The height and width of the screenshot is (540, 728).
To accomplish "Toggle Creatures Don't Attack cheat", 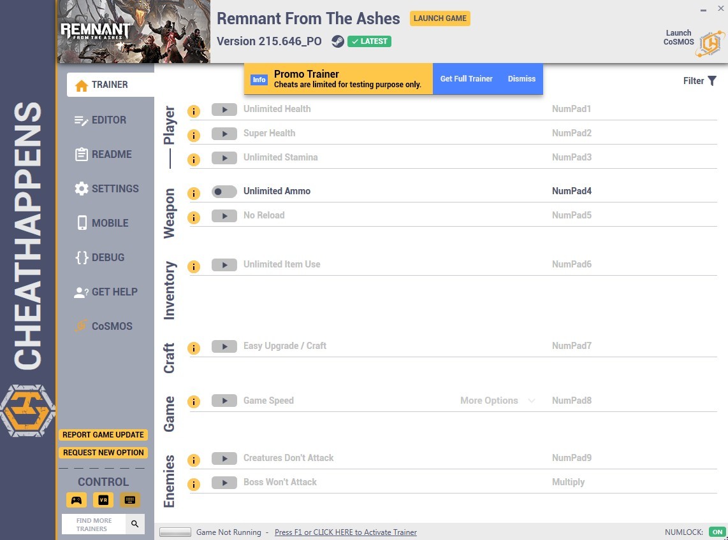I will 224,458.
